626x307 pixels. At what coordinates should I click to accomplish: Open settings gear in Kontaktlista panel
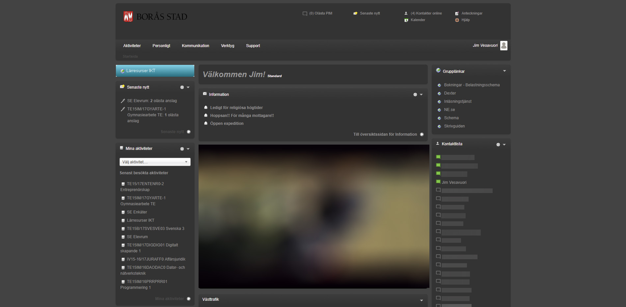(498, 145)
